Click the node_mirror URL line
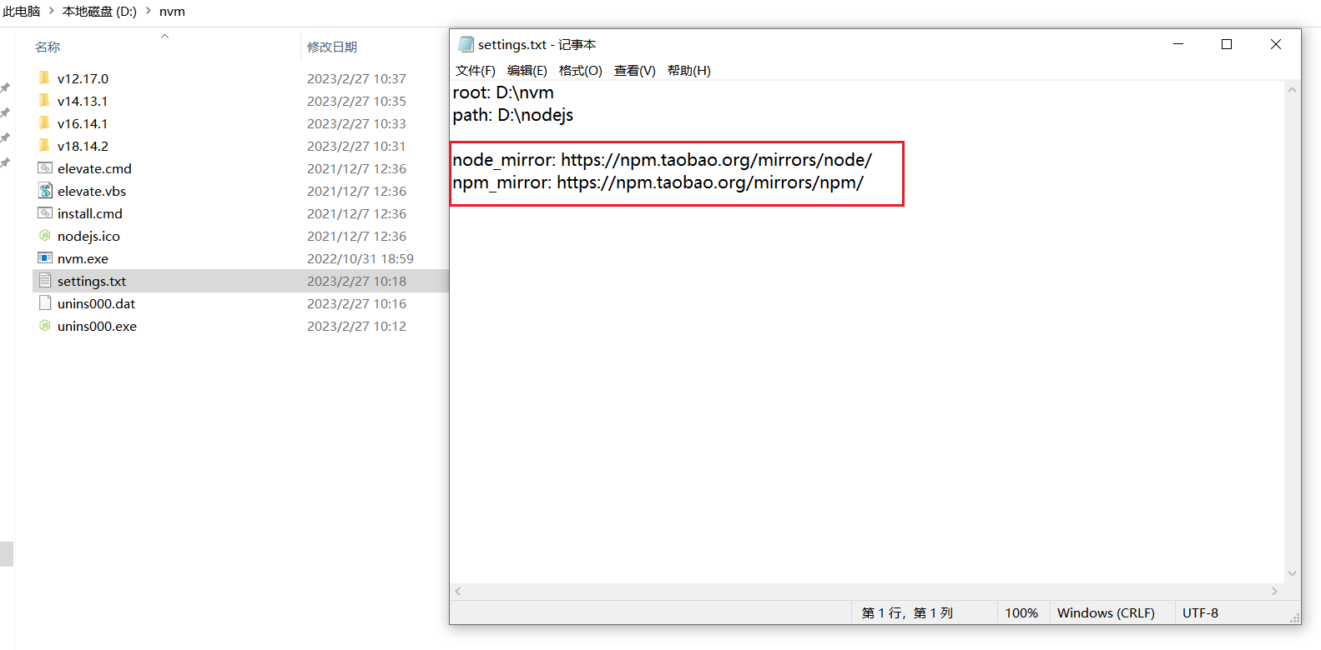 click(663, 160)
